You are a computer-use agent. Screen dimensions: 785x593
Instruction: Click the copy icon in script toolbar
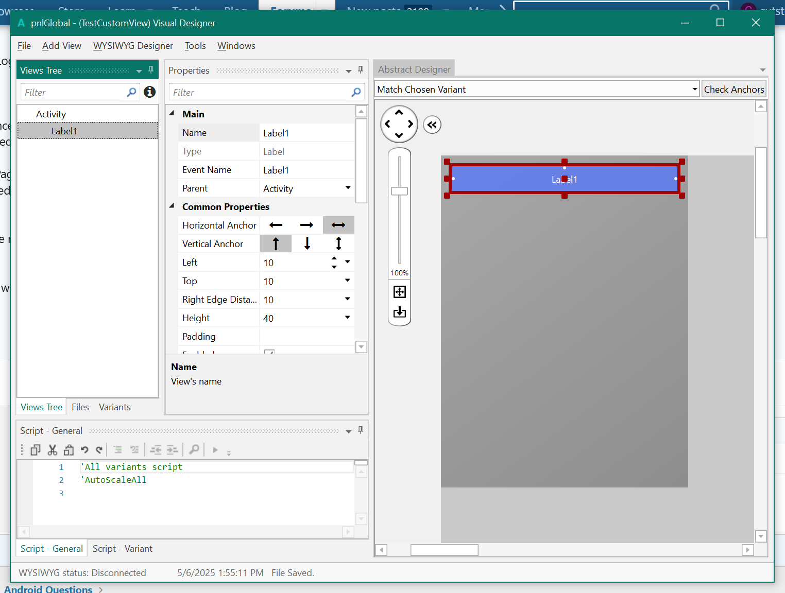tap(35, 450)
